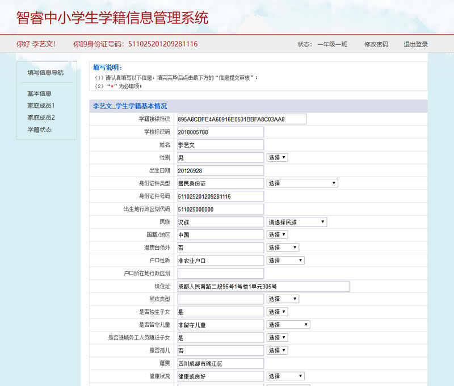This screenshot has height=386, width=454.
Task: Open the 请选择民族 dropdown
Action: tap(296, 222)
